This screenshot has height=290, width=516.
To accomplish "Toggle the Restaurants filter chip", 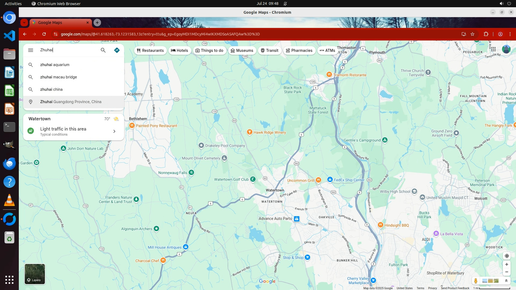I will (x=150, y=50).
